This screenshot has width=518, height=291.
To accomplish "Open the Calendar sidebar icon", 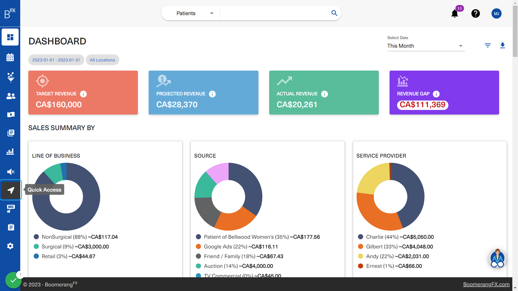I will coord(10,57).
